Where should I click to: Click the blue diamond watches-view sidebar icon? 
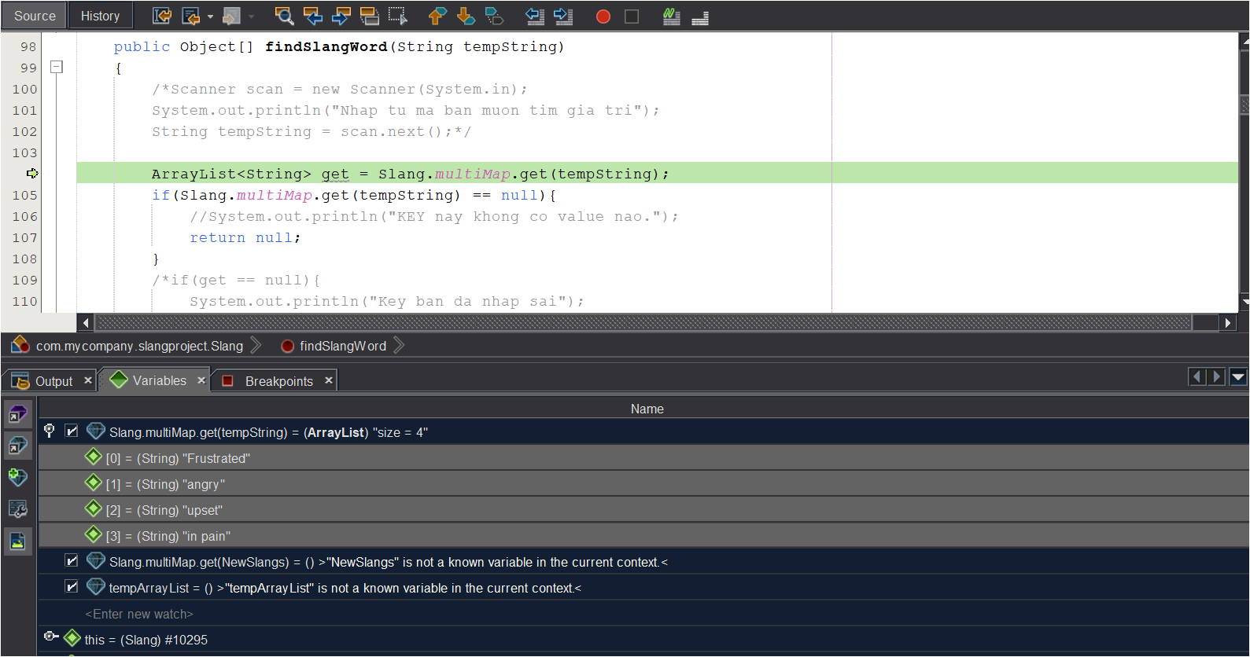[18, 446]
